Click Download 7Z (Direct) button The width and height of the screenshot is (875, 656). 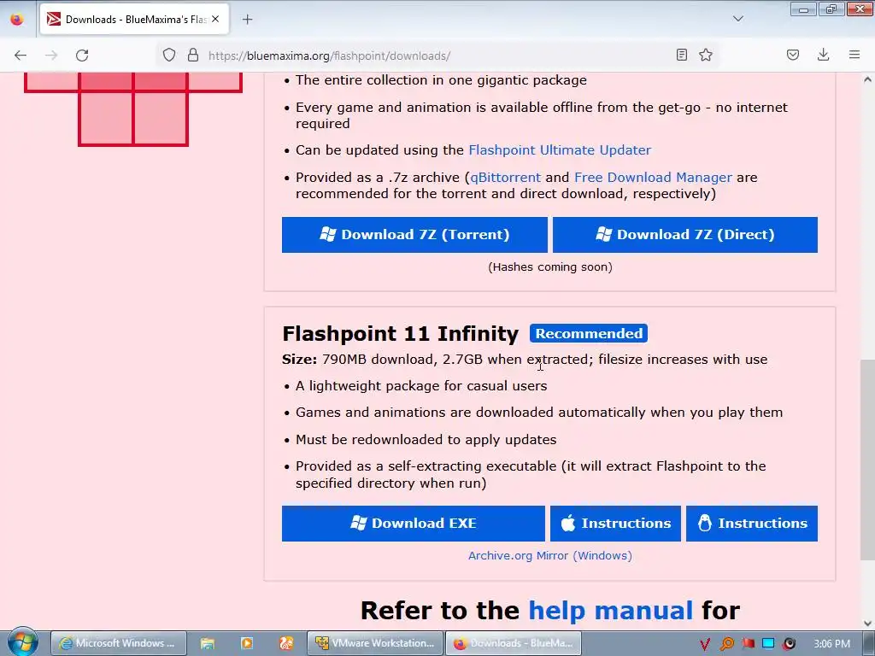tap(685, 235)
